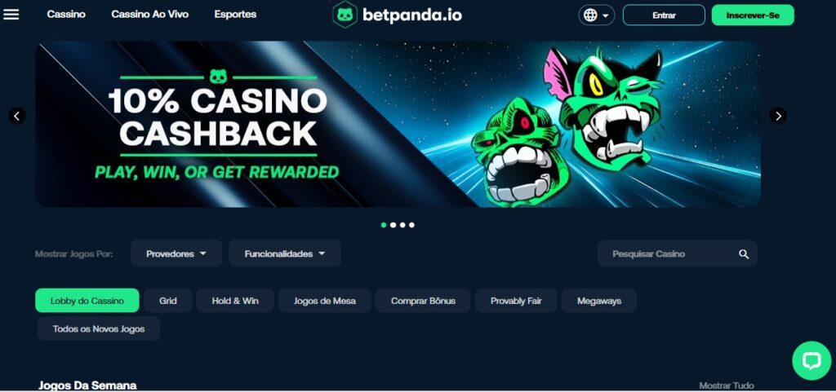The height and width of the screenshot is (392, 836).
Task: Advance to next banner slide arrow
Action: (777, 116)
